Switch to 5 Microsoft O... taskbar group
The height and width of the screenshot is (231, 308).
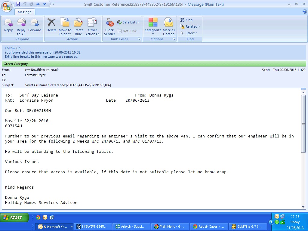tap(54, 226)
